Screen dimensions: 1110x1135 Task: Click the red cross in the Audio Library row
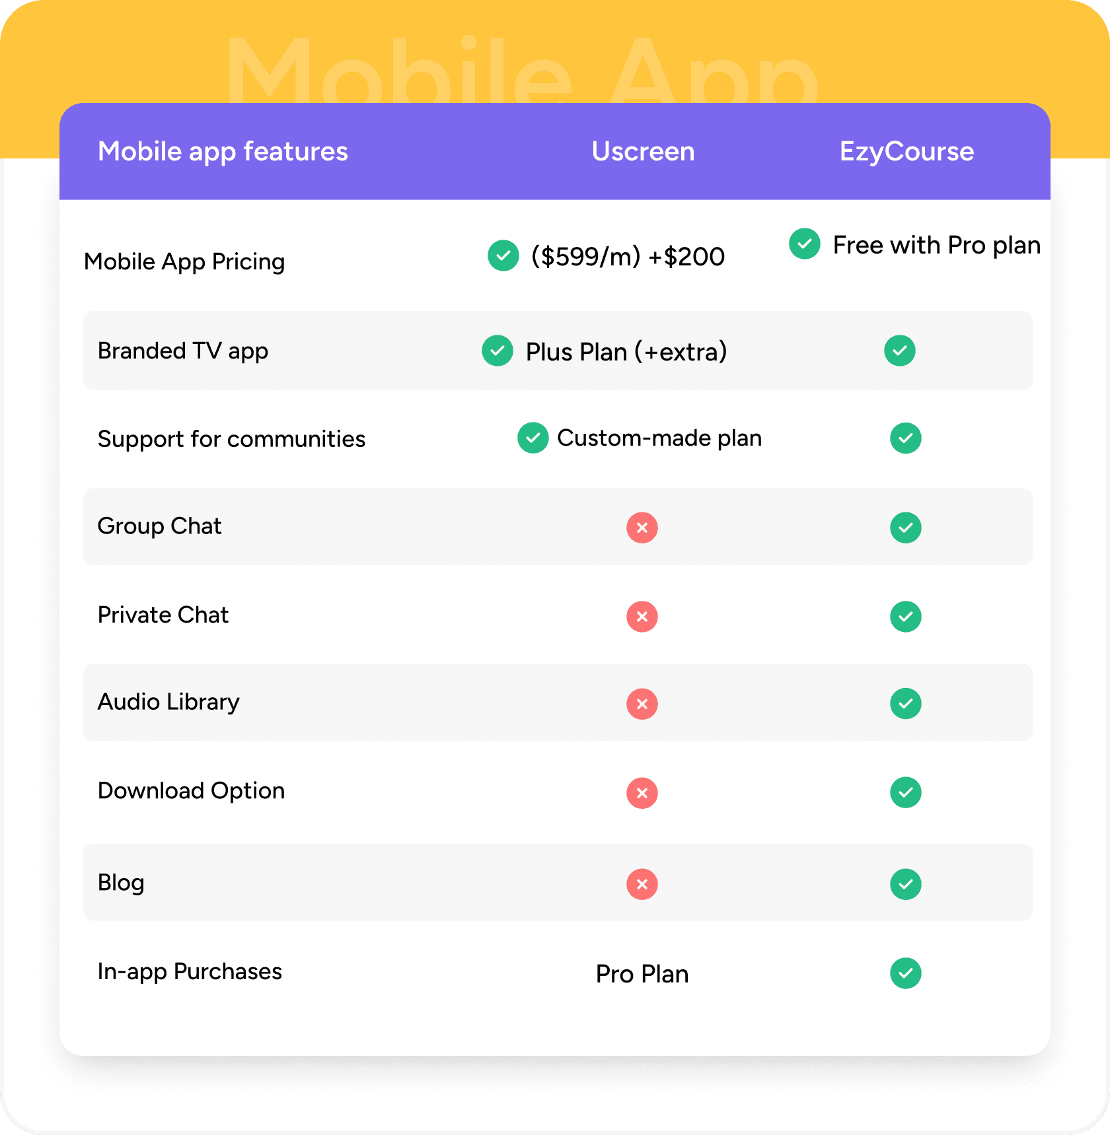pos(642,704)
